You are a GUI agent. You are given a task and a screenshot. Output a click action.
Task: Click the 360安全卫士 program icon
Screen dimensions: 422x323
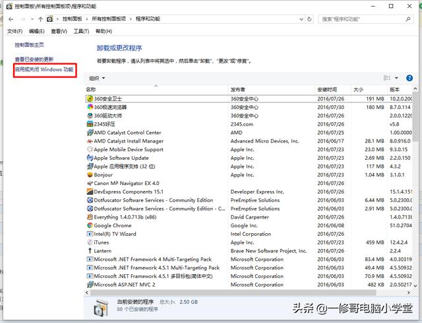(90, 98)
